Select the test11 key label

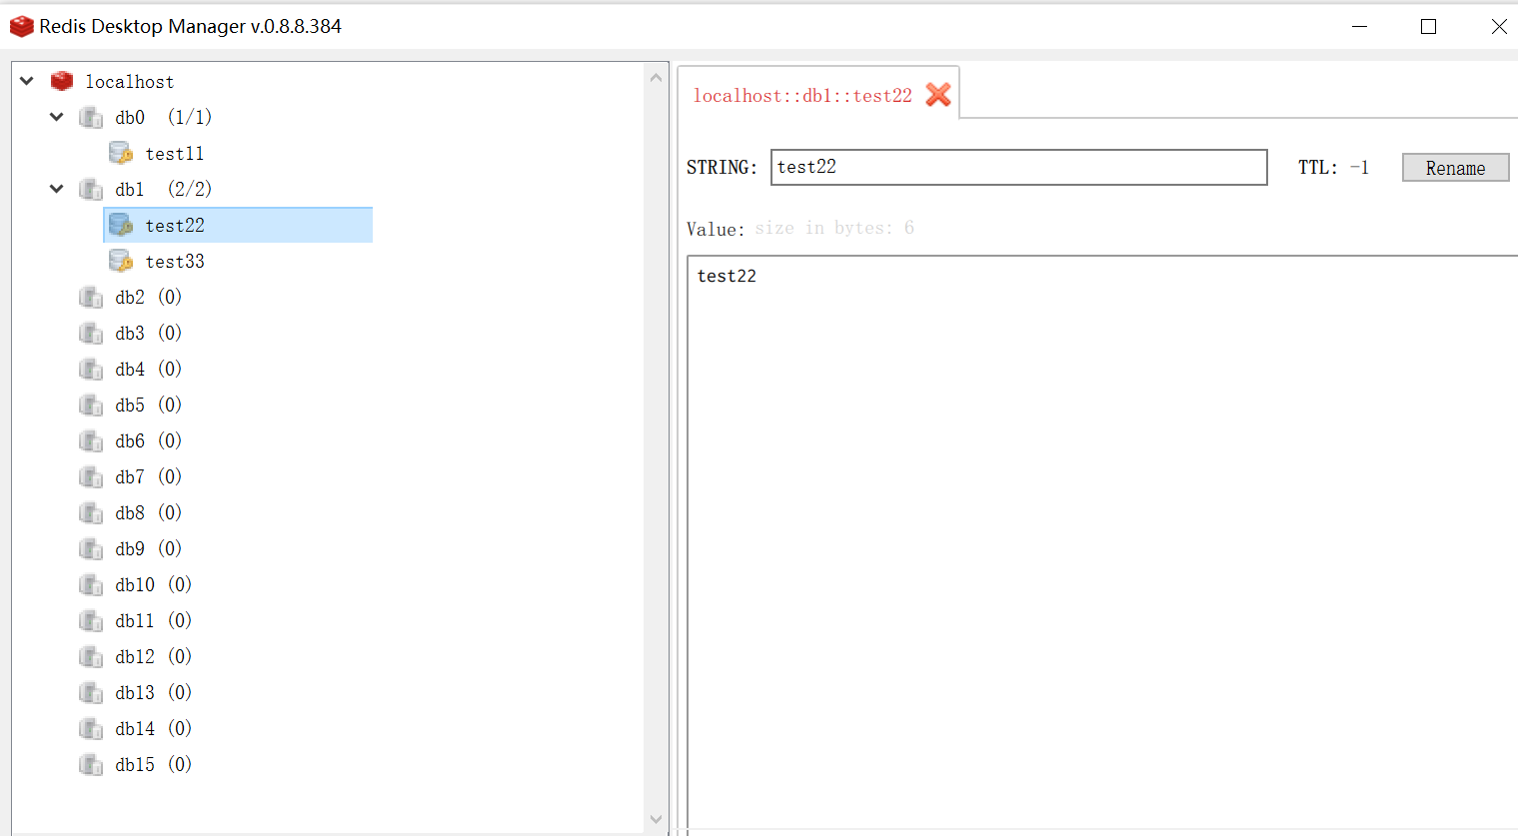click(x=175, y=154)
